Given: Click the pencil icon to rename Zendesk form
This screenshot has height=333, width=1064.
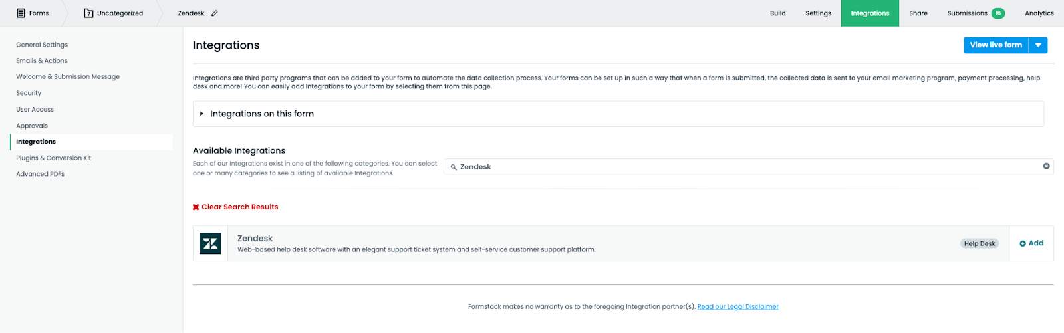Looking at the screenshot, I should click(215, 13).
